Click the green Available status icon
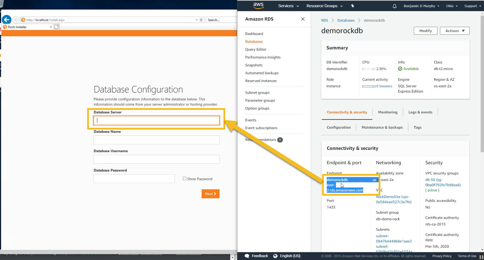 coord(400,69)
